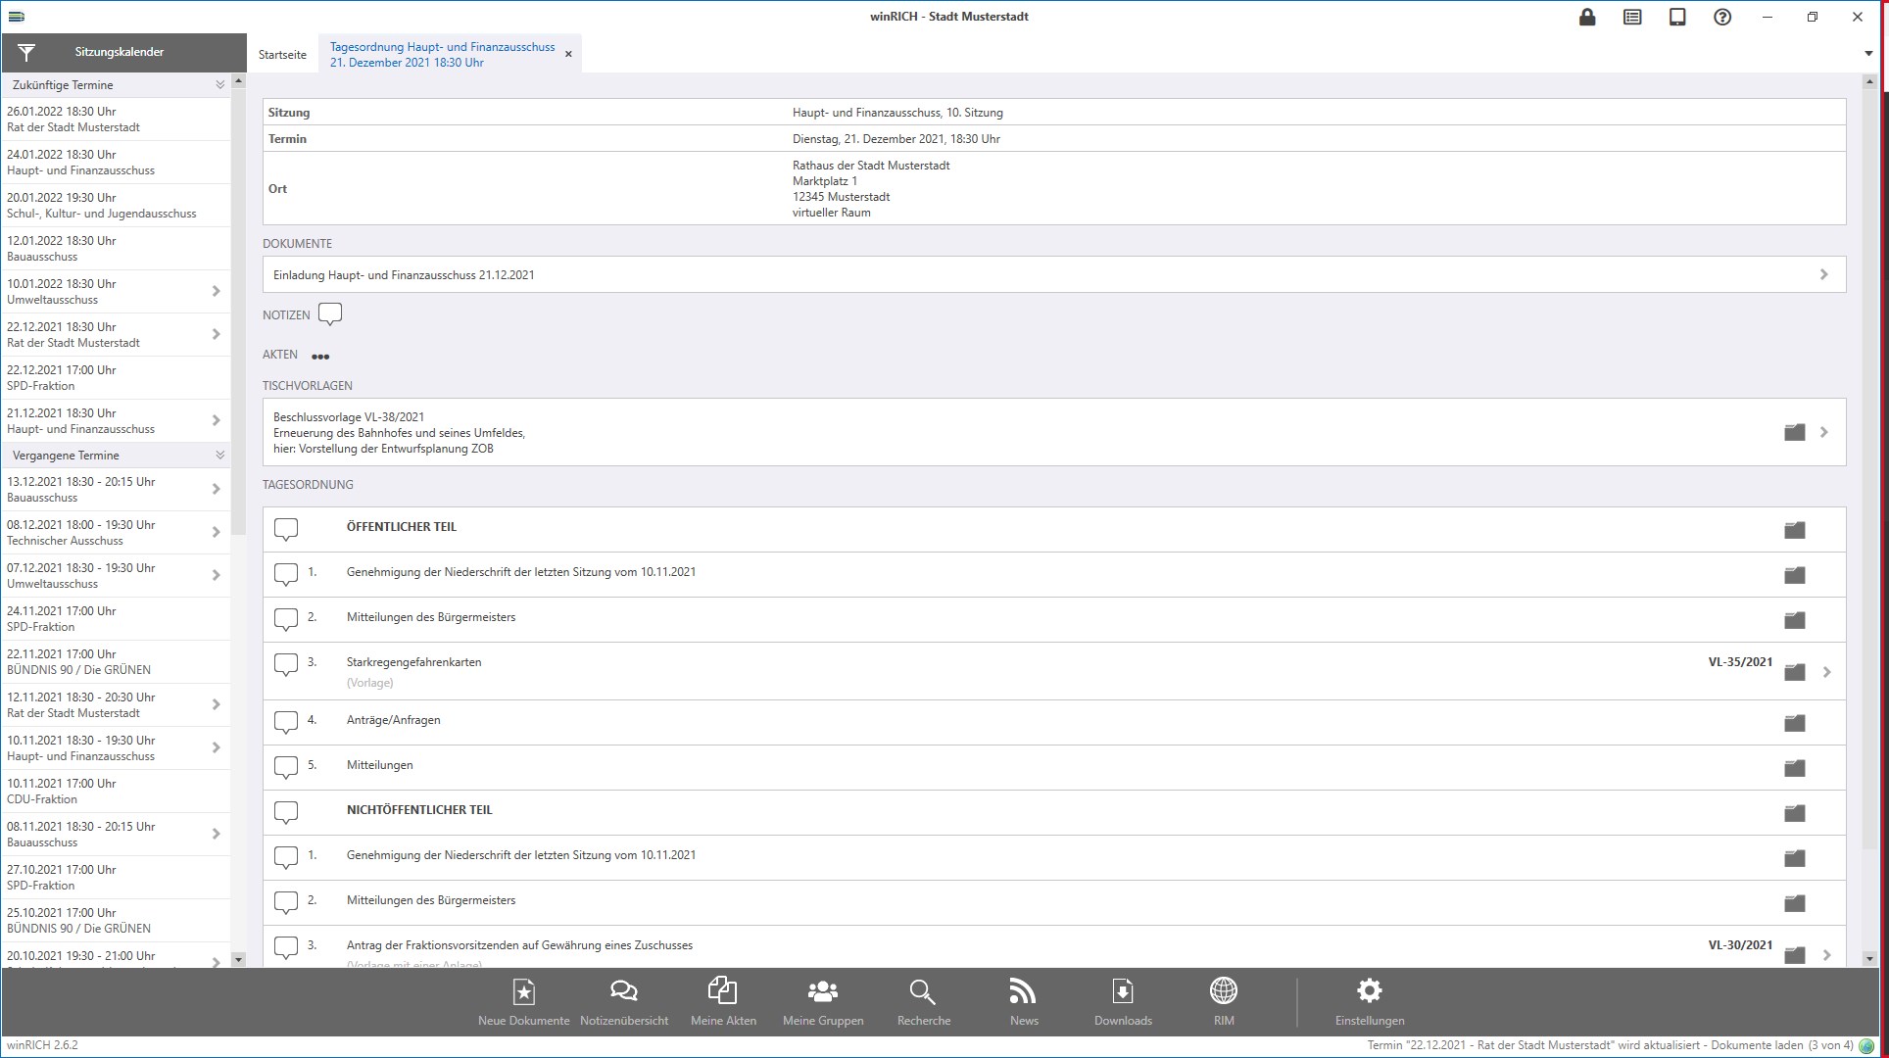Select 20.01.2022 Schul-, Kultur- und Jugendausschuss
Image resolution: width=1889 pixels, height=1058 pixels.
(116, 206)
